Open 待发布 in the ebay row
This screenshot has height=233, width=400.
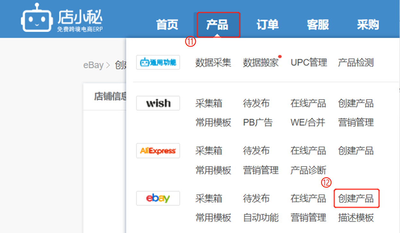tap(256, 199)
